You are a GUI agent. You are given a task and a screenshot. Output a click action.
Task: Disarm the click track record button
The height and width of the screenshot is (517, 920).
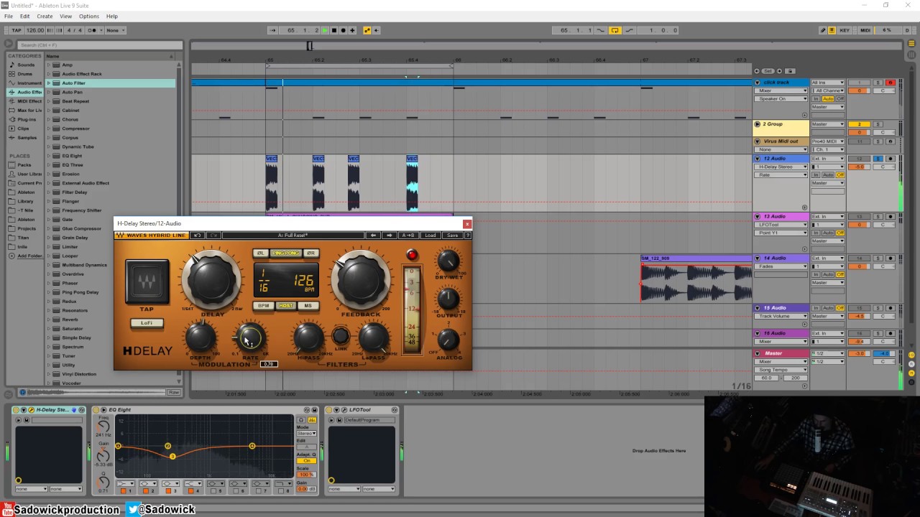tap(890, 83)
